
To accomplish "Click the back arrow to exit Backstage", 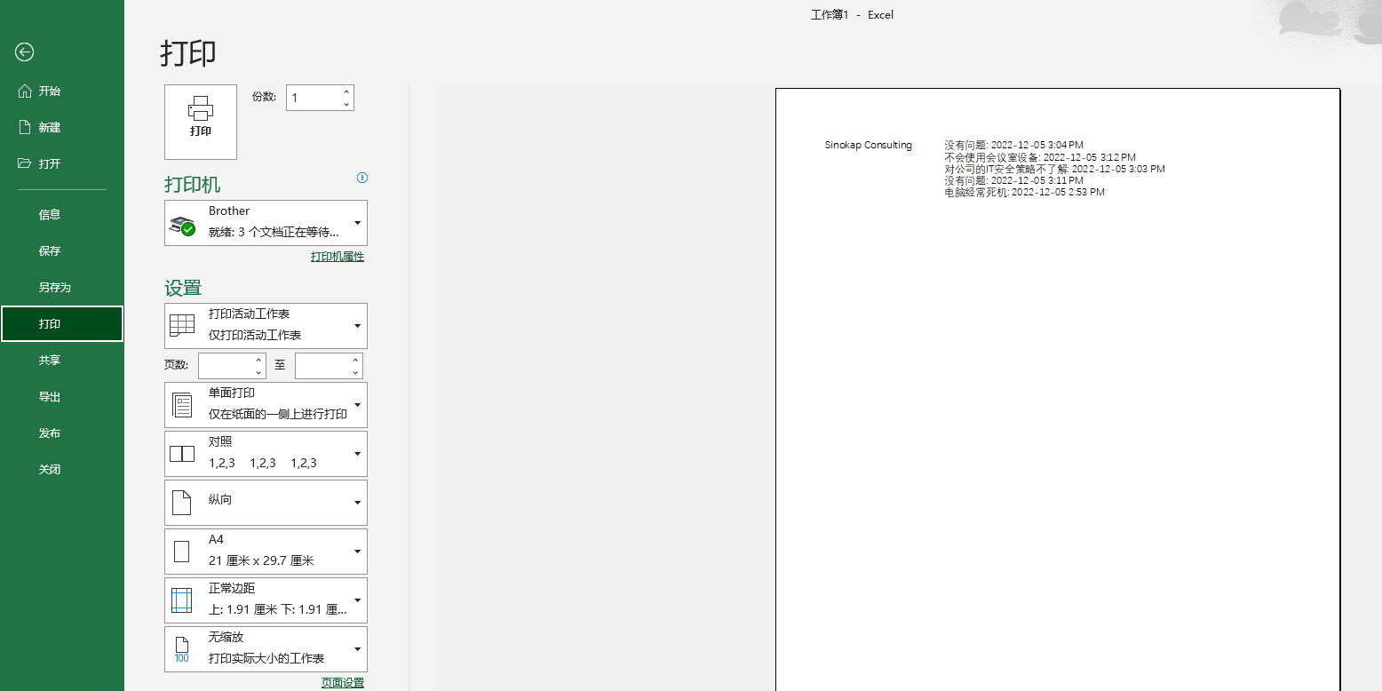I will pyautogui.click(x=25, y=52).
